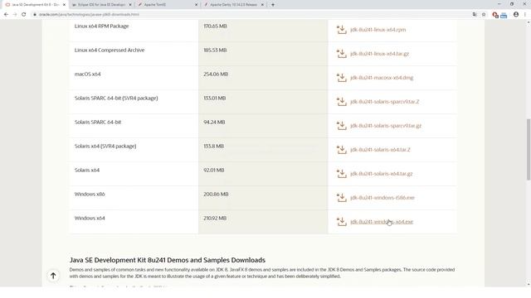Select 'Linux x64 RPM Package' text
Screen dimensions: 531x298
point(101,26)
